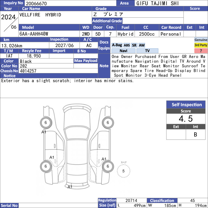Click the 4.5 score value
This screenshot has width=208, height=208.
(186, 119)
